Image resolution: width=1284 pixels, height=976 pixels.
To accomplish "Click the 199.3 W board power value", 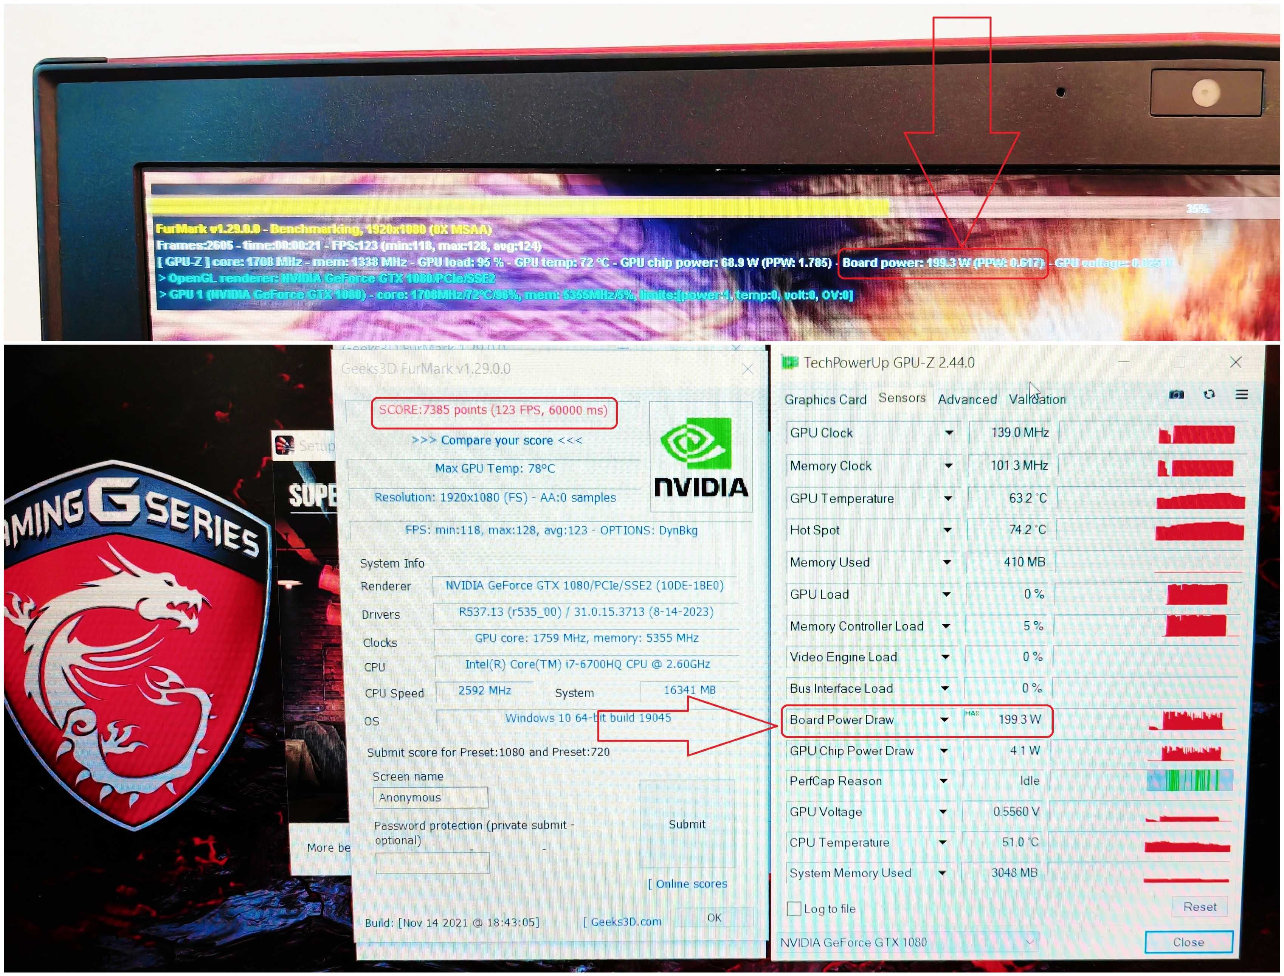I will 1019,720.
